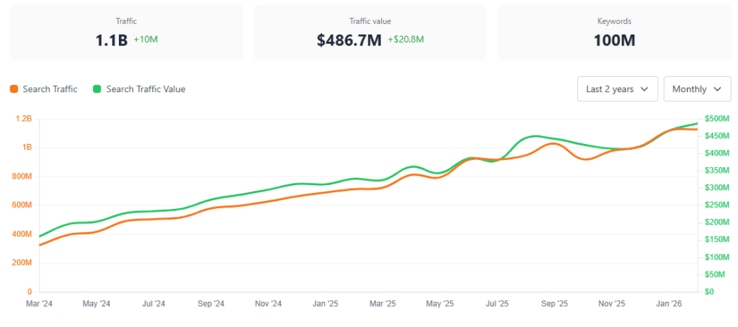Click the Sep '25 axis label
Viewport: 738px width, 327px height.
pyautogui.click(x=555, y=304)
